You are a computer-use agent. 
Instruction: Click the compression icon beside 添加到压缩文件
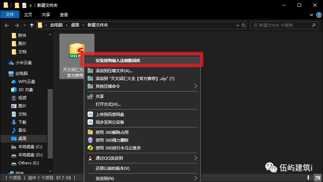(x=90, y=70)
